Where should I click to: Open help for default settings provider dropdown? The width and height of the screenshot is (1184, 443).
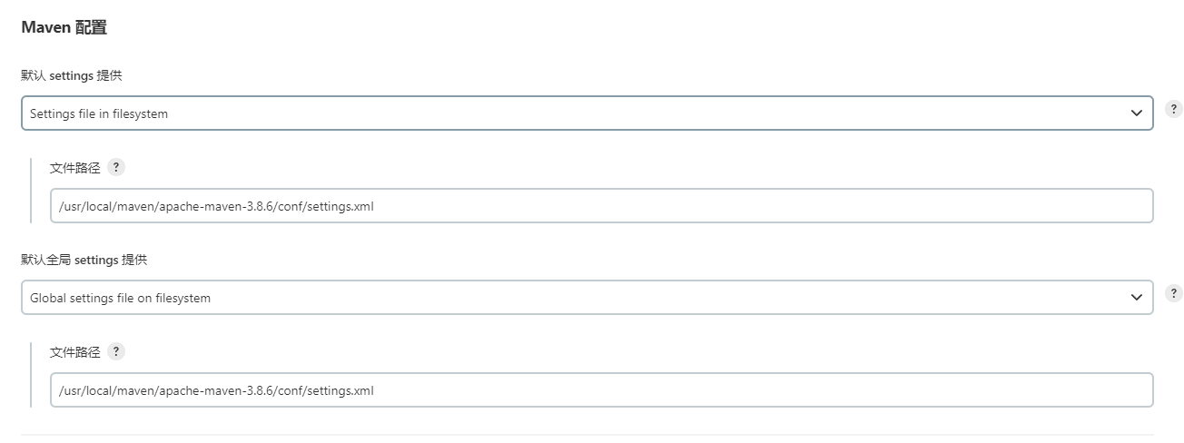1174,109
